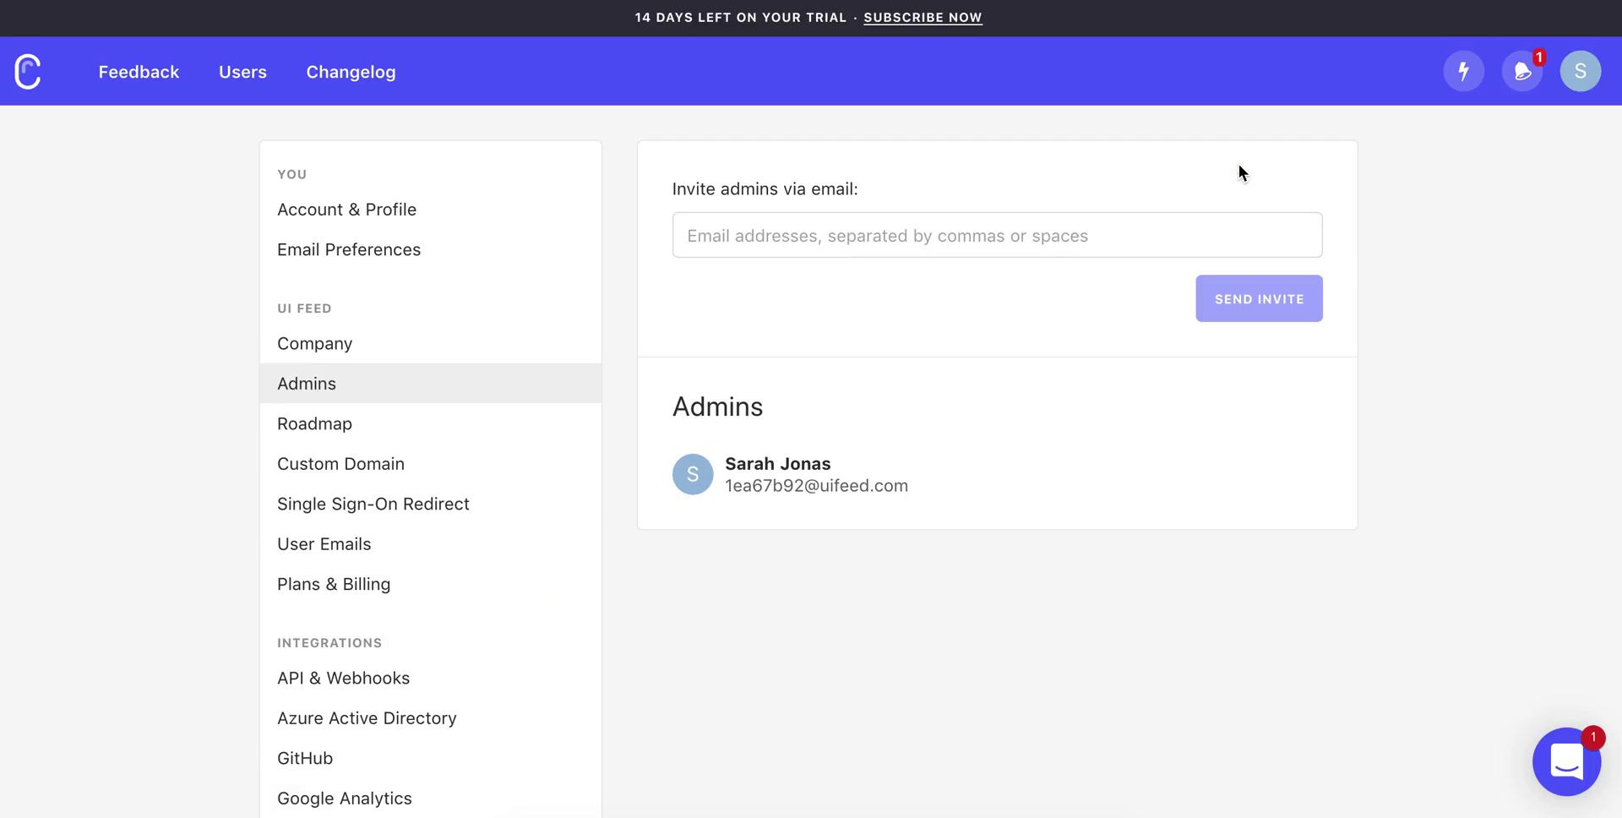
Task: Select Email Preferences in sidebar
Action: point(349,250)
